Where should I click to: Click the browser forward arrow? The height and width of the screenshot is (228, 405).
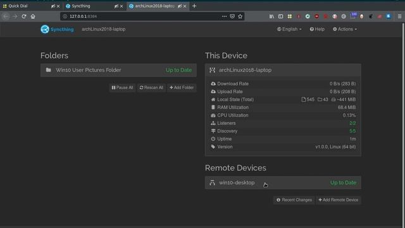[15, 16]
